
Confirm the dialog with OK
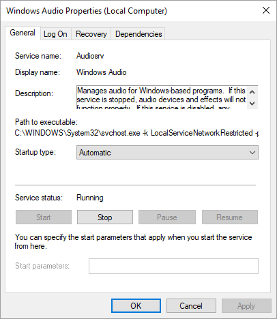pyautogui.click(x=136, y=306)
